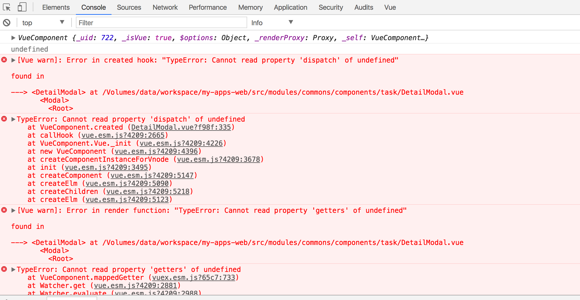Screen dimensions: 580x300
Task: Select the Sources panel
Action: [129, 7]
